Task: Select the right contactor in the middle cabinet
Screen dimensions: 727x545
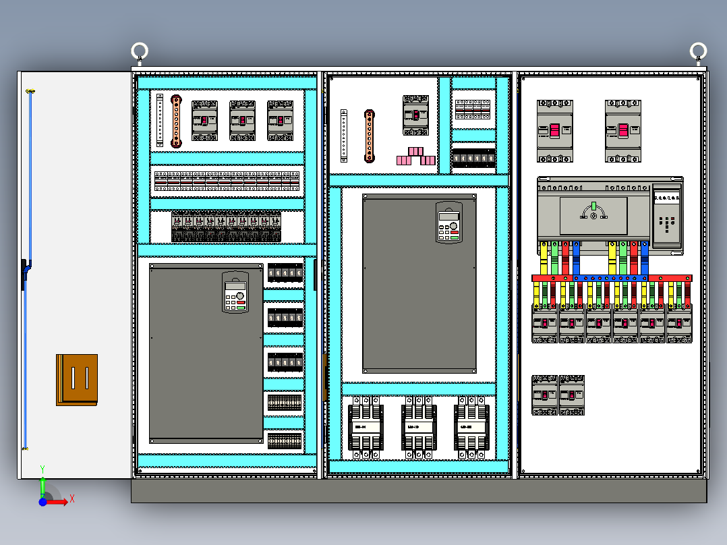Action: click(x=471, y=427)
